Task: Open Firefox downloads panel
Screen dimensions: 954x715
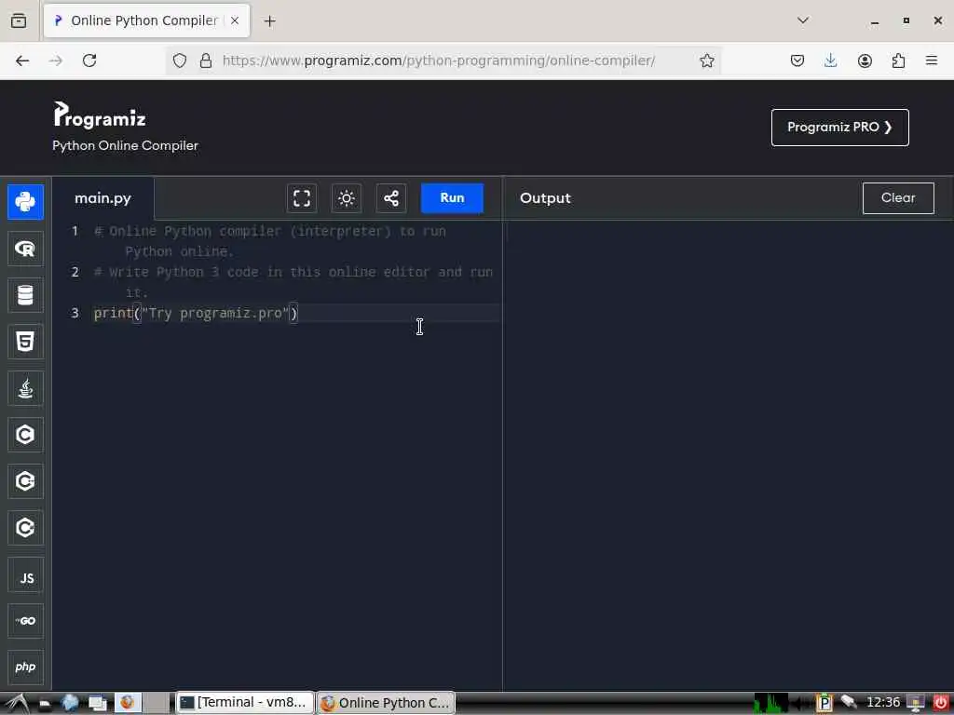Action: click(x=830, y=61)
